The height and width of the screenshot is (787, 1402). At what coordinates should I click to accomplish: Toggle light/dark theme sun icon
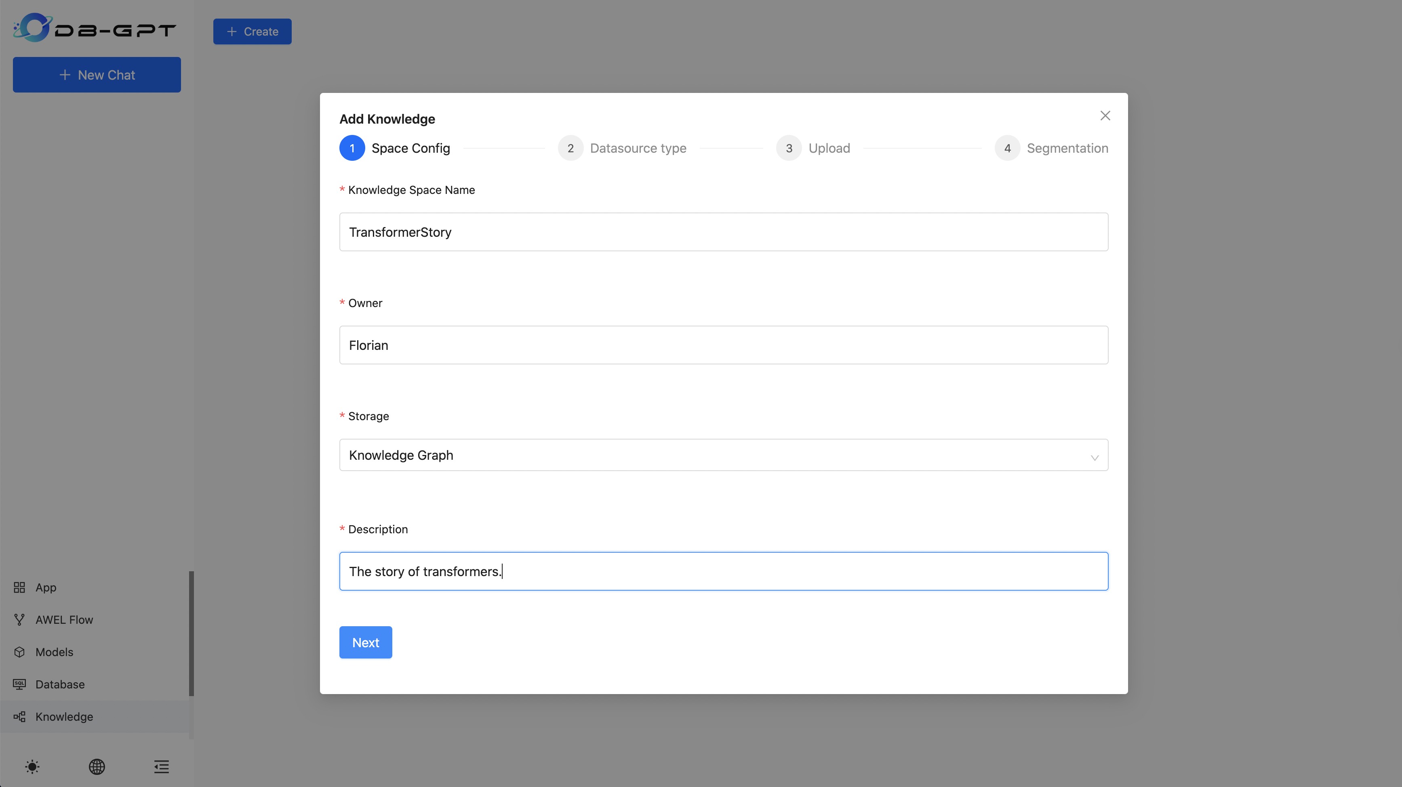click(x=32, y=766)
